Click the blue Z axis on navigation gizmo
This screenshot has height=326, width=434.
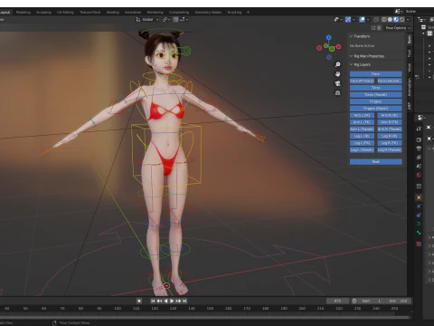(x=329, y=37)
